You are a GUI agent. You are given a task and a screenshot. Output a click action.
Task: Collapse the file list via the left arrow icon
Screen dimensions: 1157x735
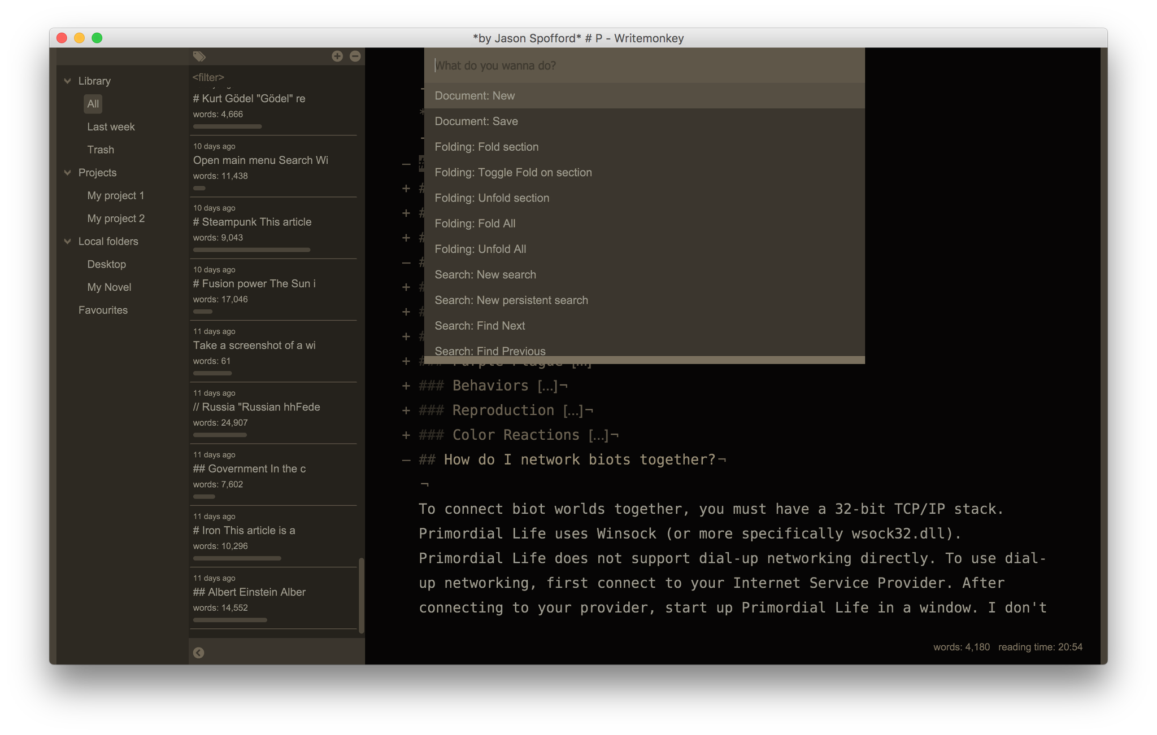click(x=198, y=653)
